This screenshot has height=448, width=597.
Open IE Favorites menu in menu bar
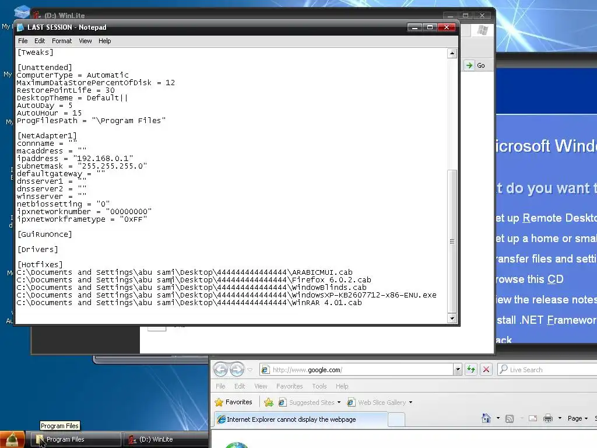point(289,386)
